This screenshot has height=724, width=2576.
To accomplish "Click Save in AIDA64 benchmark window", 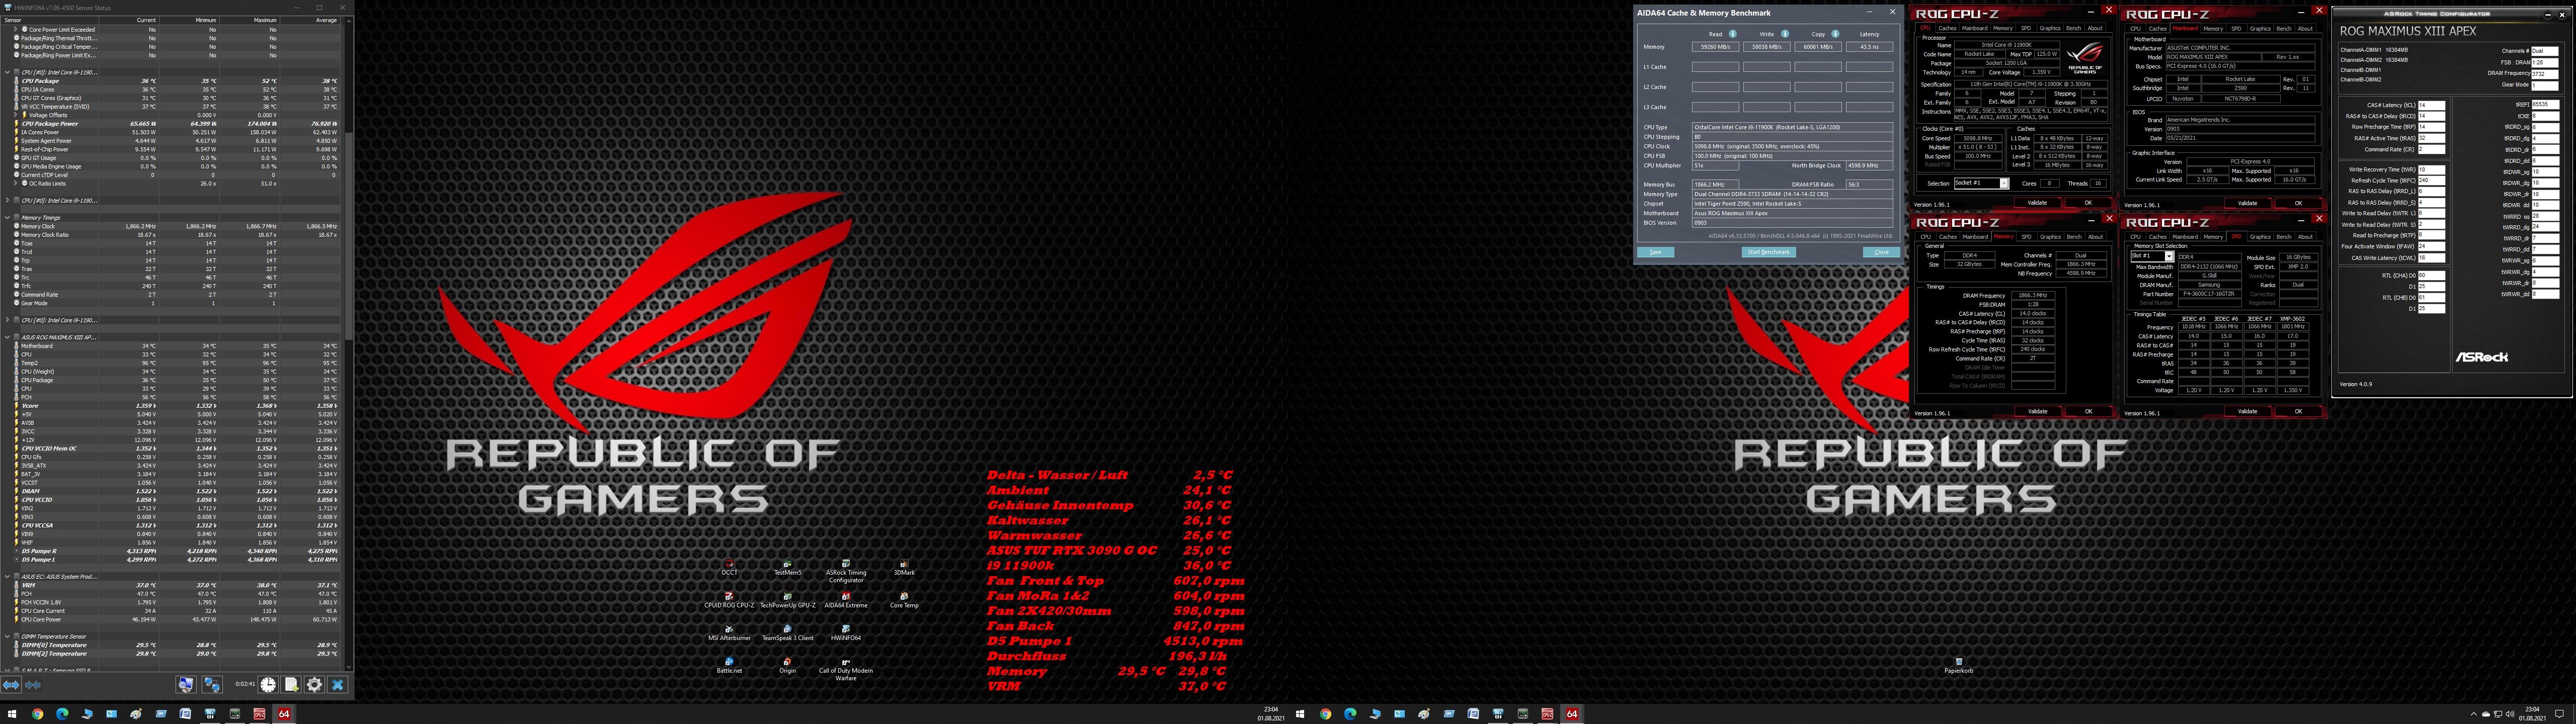I will point(1655,252).
